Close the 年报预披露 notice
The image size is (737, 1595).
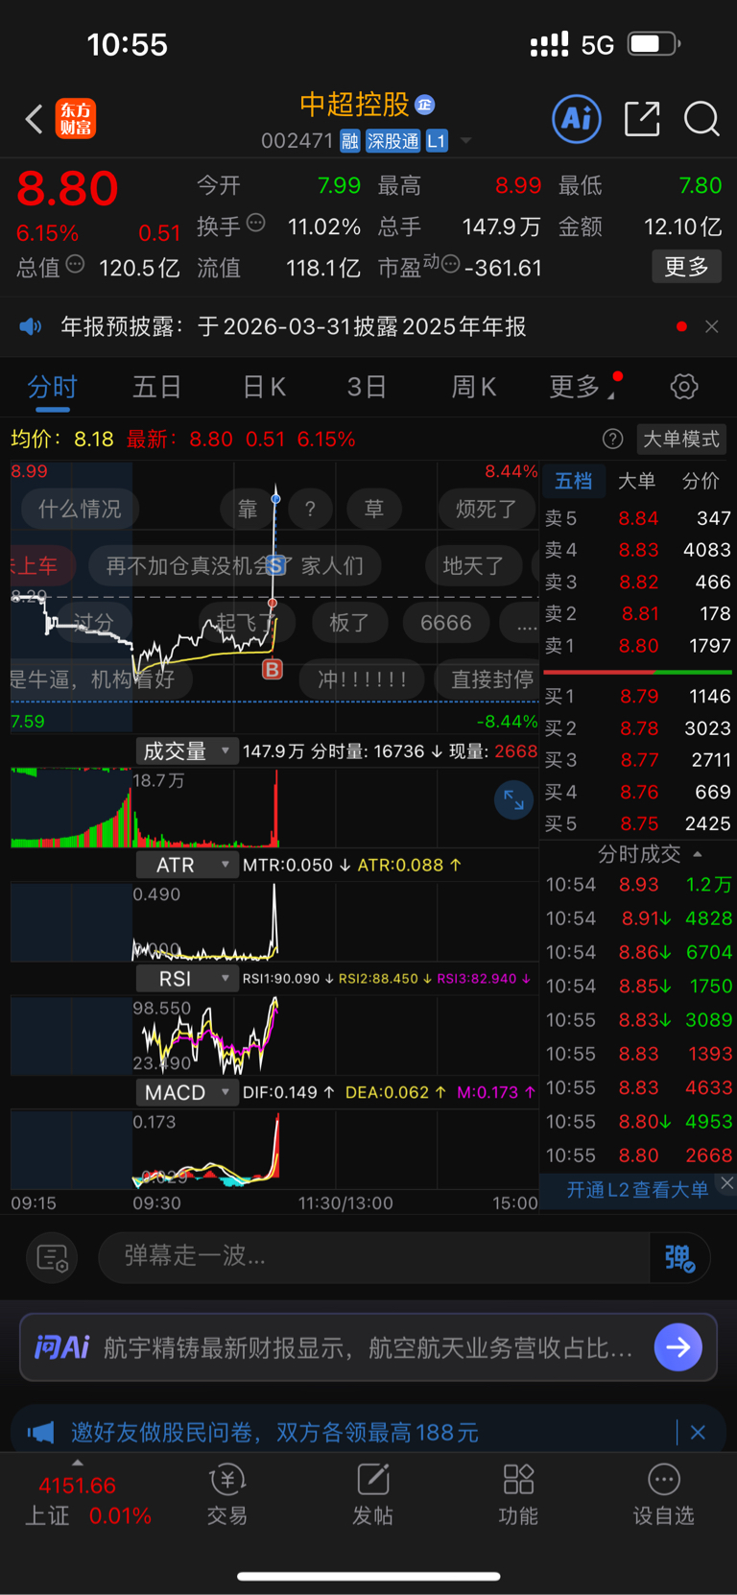click(x=712, y=326)
